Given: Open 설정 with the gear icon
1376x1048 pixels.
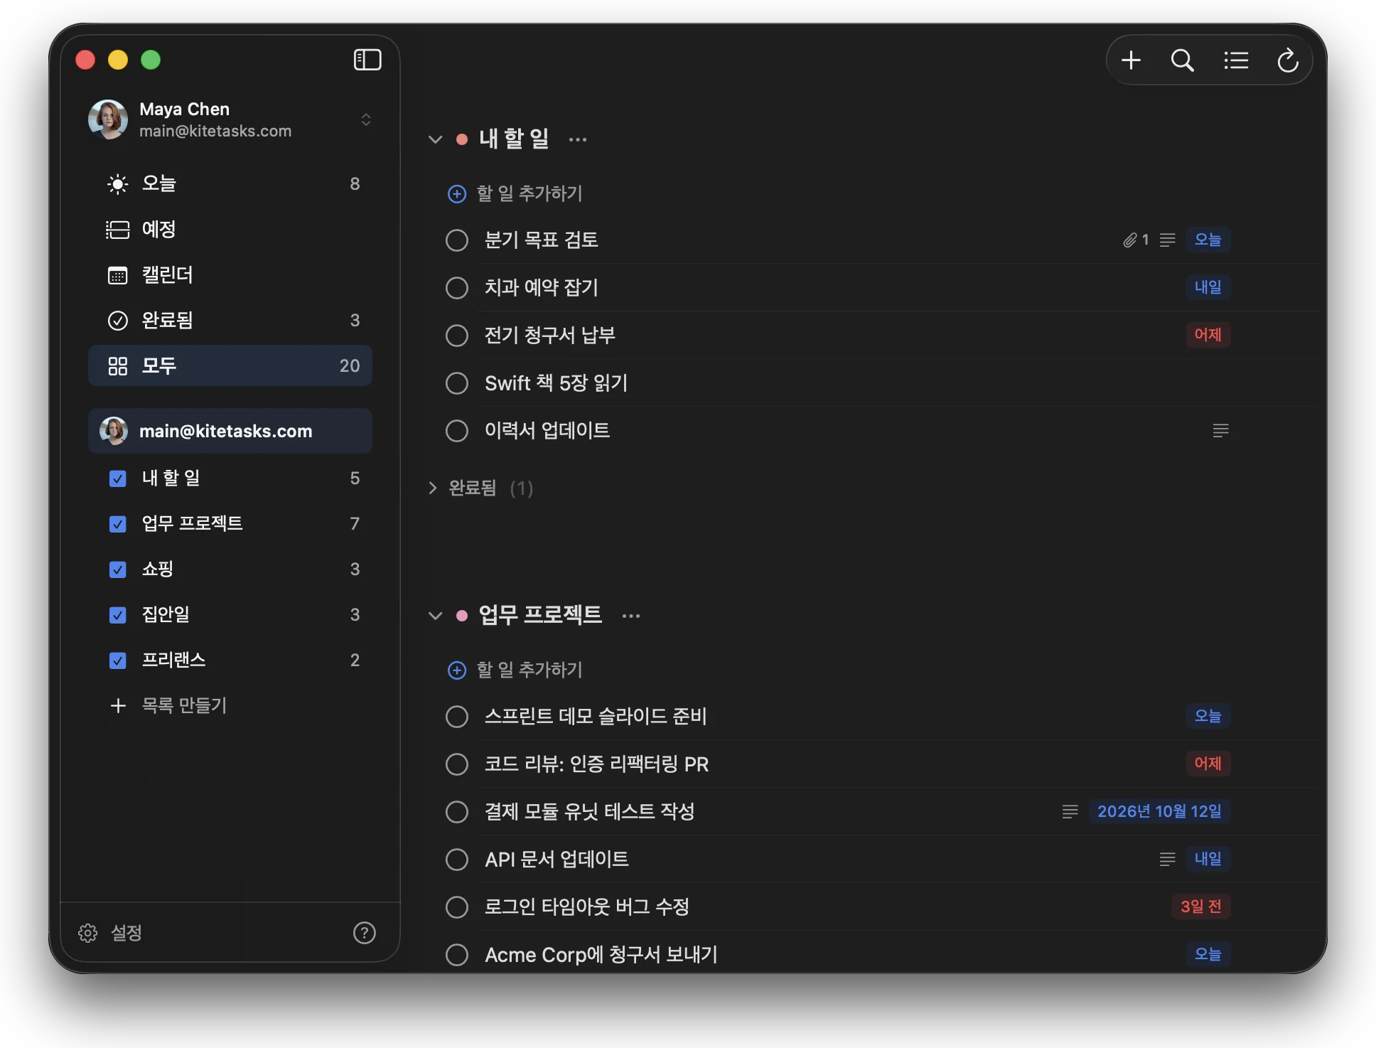Looking at the screenshot, I should click(x=87, y=933).
